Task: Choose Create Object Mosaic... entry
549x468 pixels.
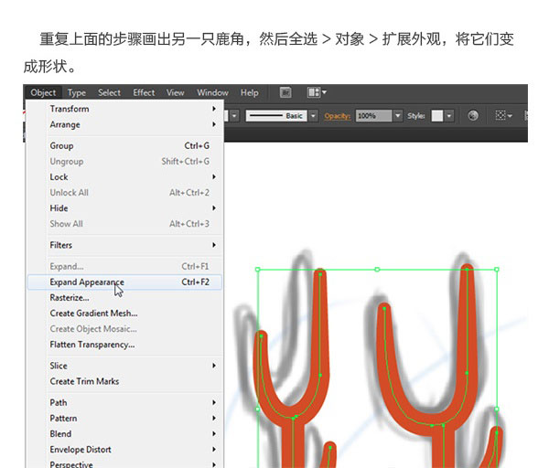Action: tap(124, 329)
